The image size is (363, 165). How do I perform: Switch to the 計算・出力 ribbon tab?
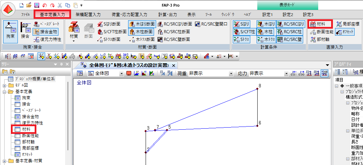coord(168,15)
